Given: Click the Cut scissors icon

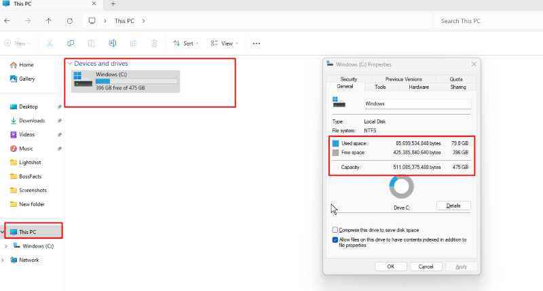Looking at the screenshot, I should [50, 43].
